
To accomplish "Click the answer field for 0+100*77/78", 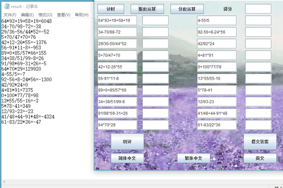I will [258, 67].
